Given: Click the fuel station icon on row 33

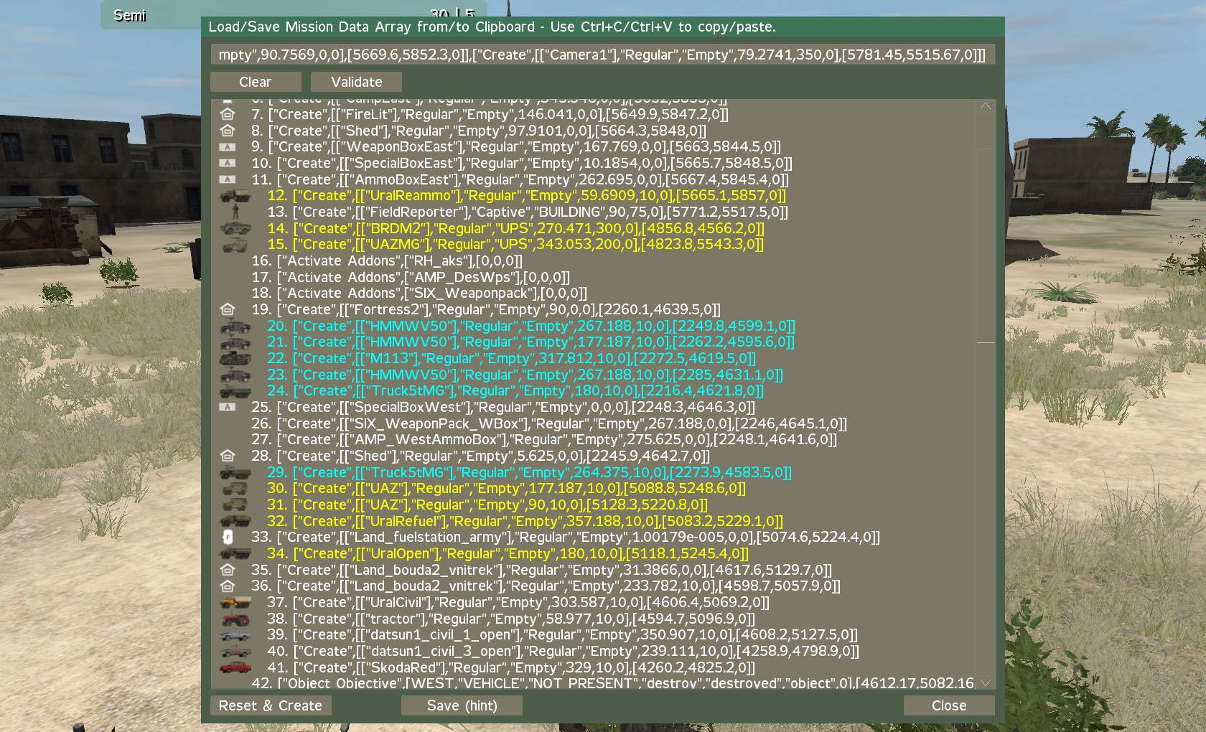Looking at the screenshot, I should pos(228,538).
